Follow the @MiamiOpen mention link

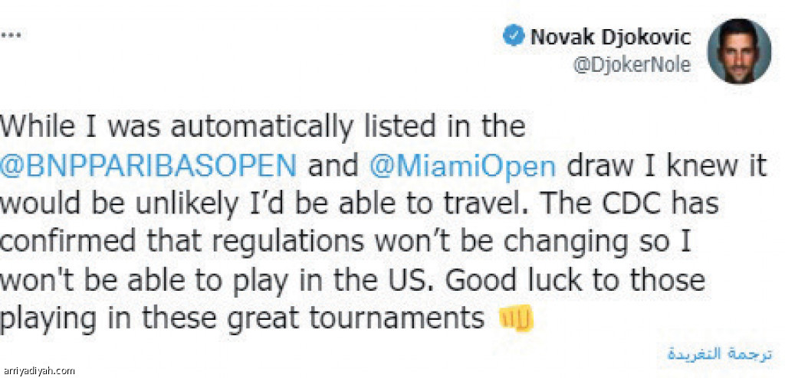coord(462,168)
